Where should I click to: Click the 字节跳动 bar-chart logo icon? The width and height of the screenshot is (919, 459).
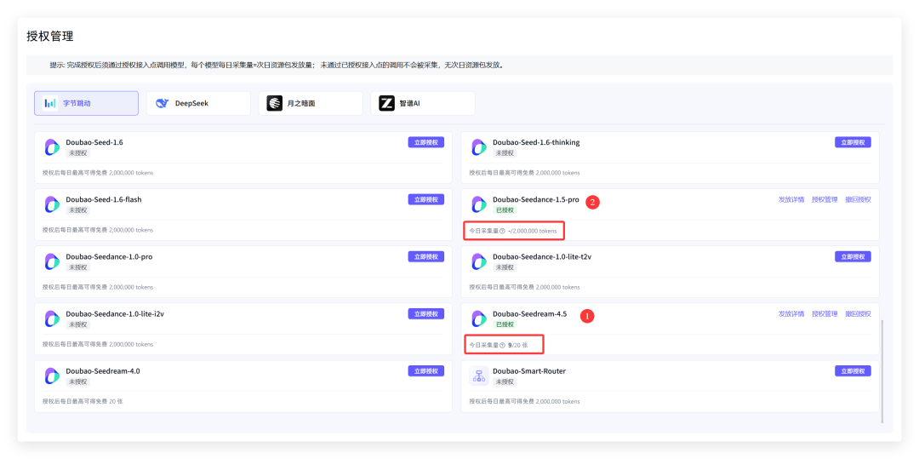coord(50,103)
